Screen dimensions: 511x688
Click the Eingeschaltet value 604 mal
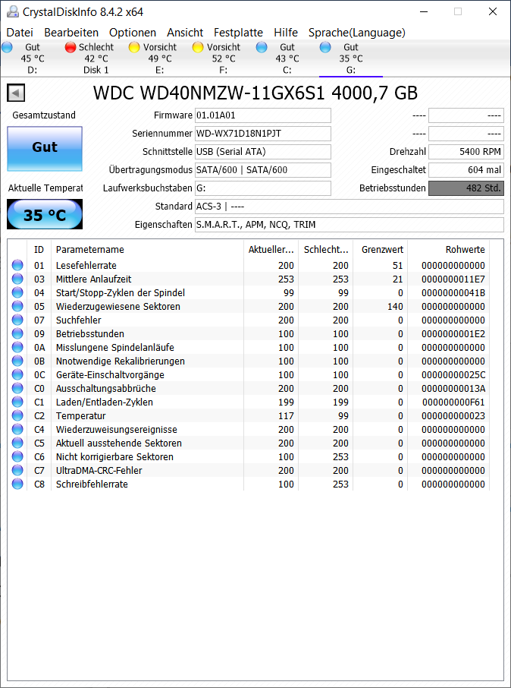[466, 170]
